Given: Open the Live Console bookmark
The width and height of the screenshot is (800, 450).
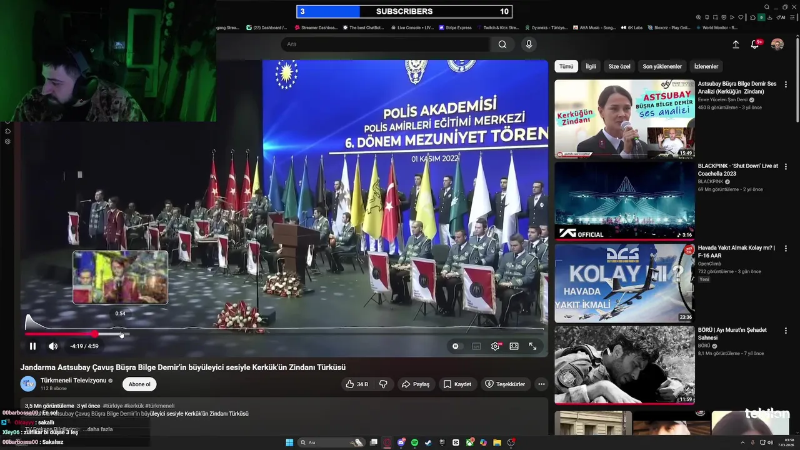Looking at the screenshot, I should click(412, 27).
